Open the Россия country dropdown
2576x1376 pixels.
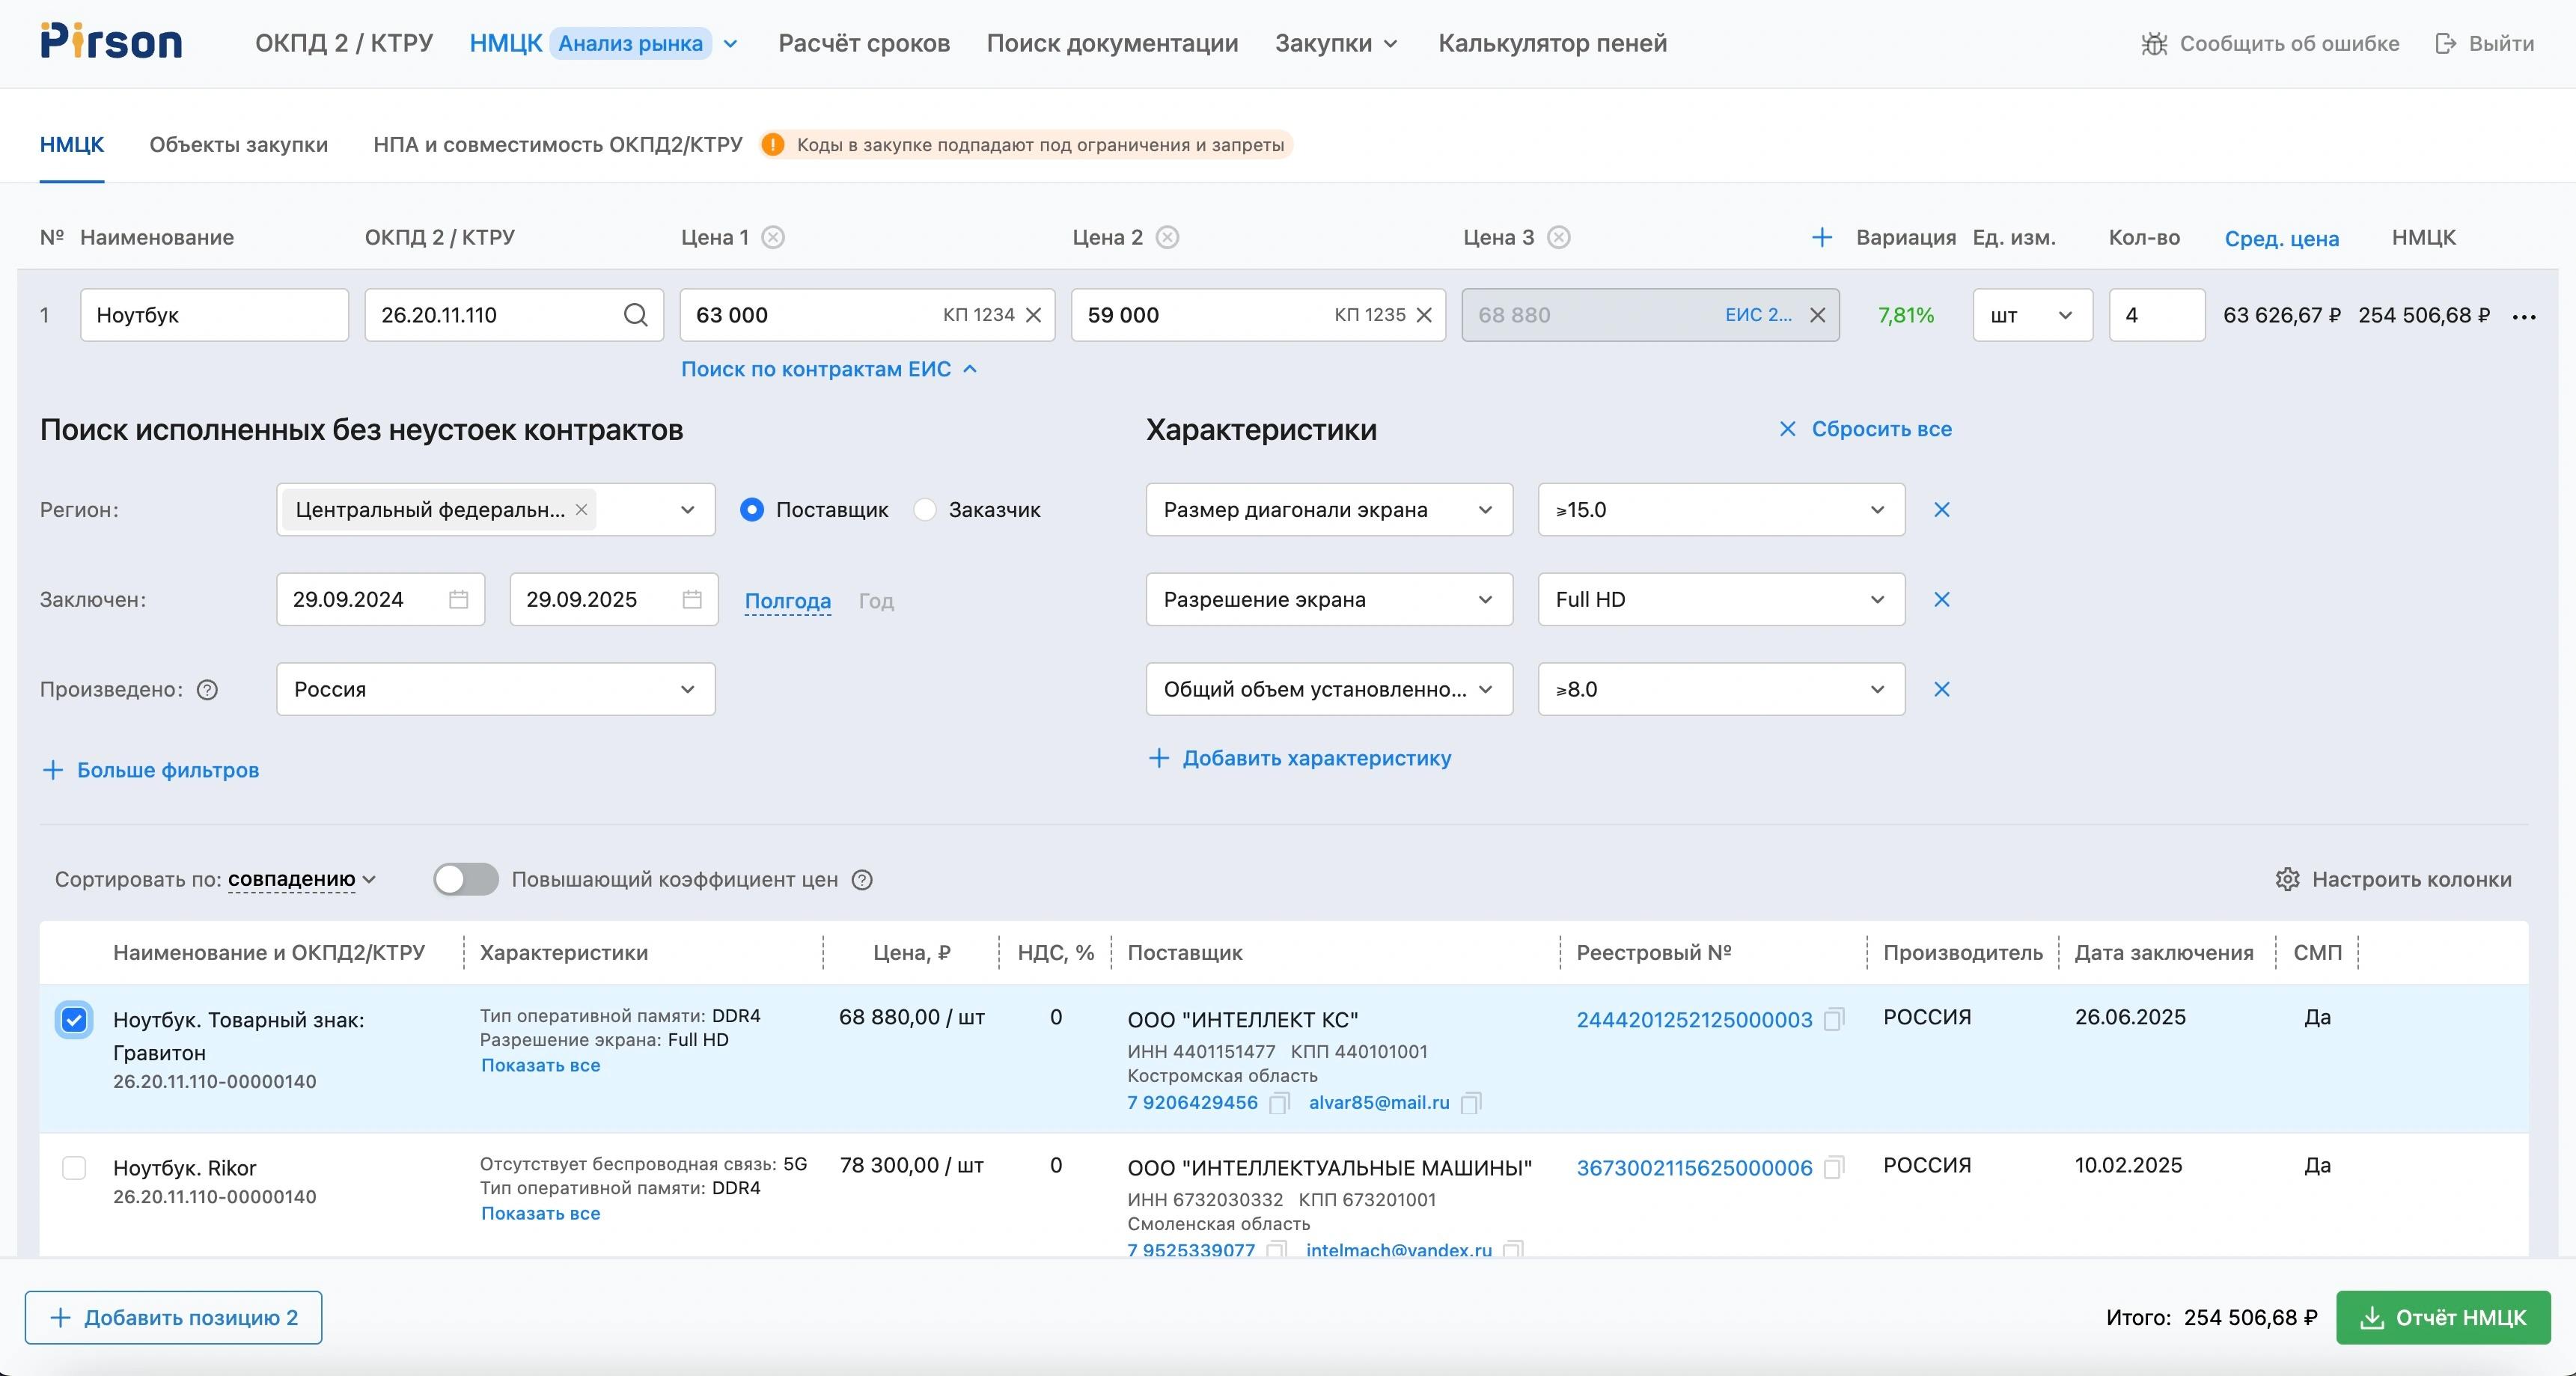click(495, 690)
